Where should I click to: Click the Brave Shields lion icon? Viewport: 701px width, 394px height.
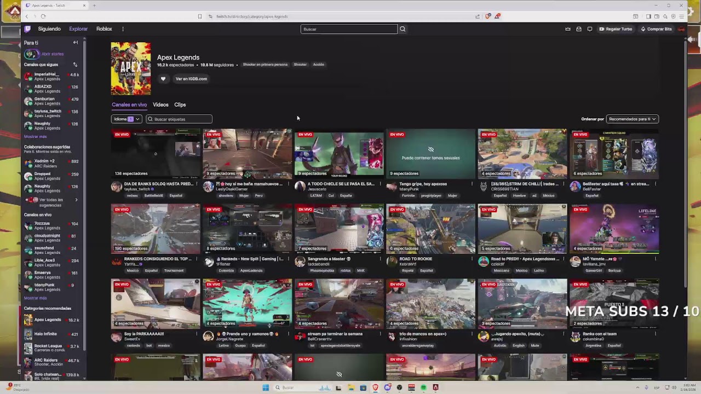[488, 16]
